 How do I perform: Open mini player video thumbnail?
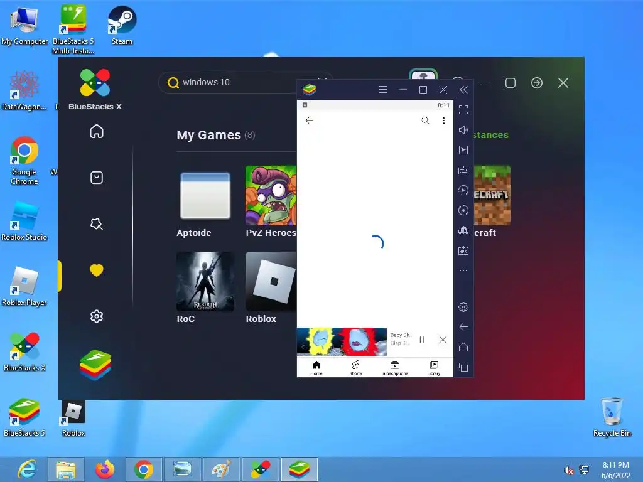tap(342, 342)
